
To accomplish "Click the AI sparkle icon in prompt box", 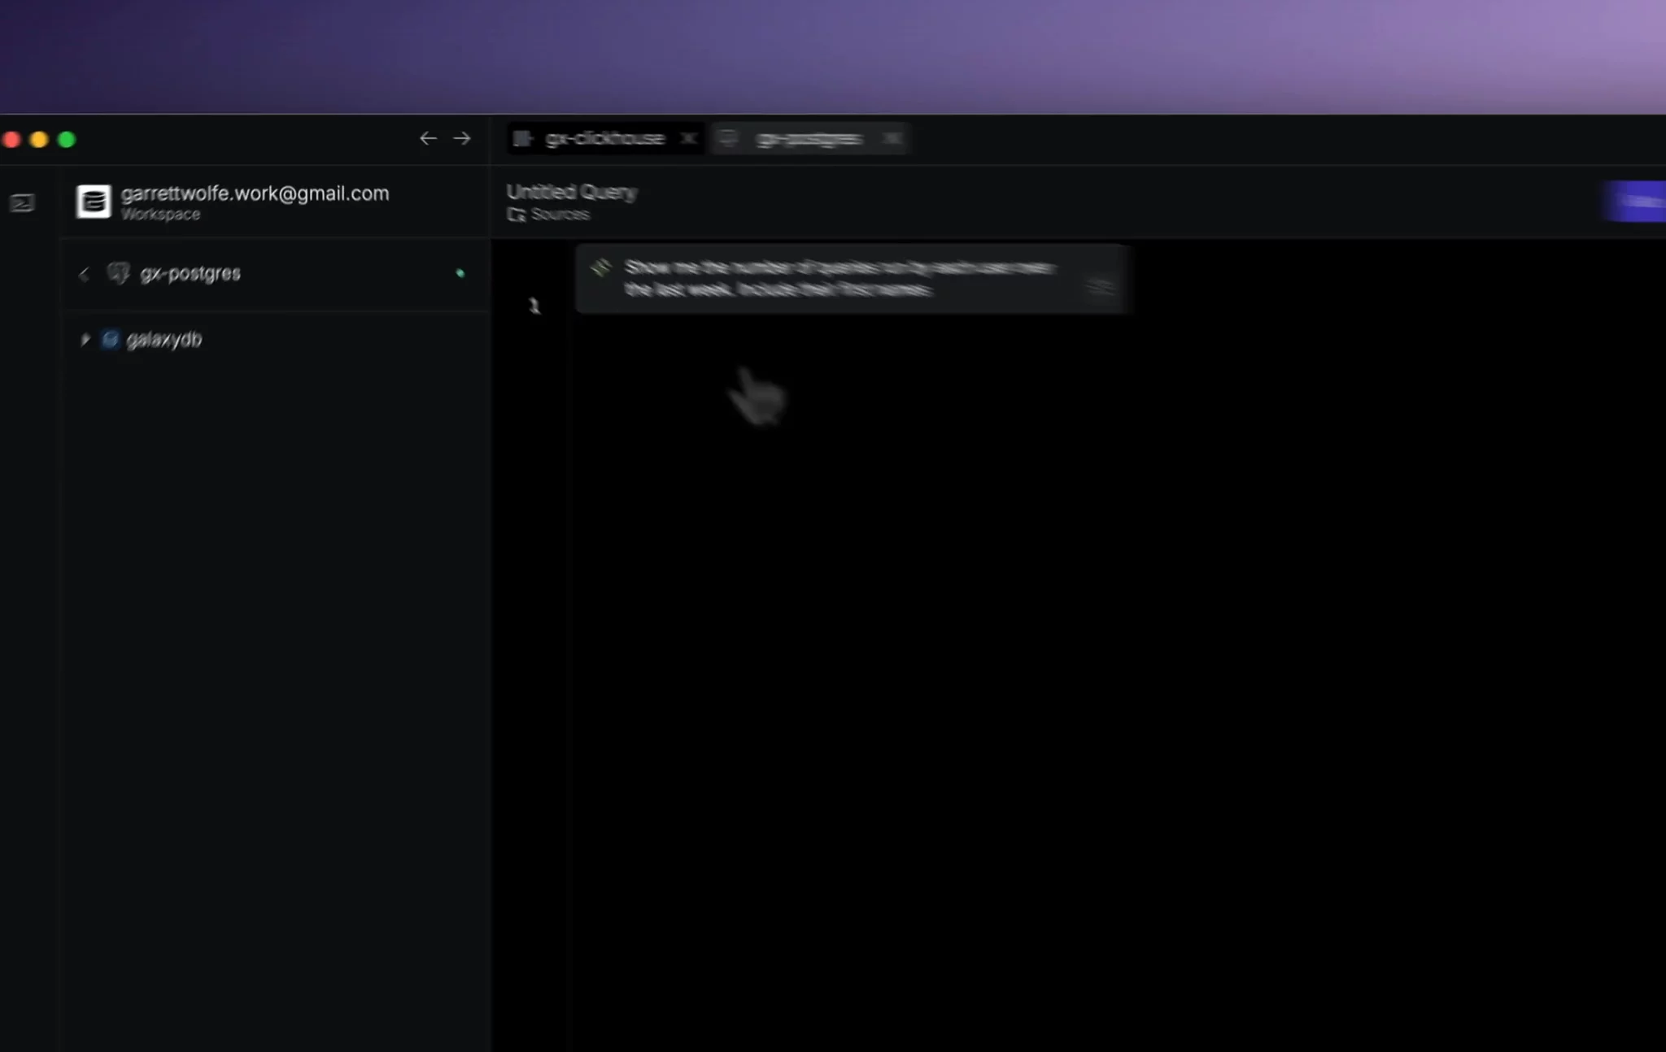I will pos(600,267).
